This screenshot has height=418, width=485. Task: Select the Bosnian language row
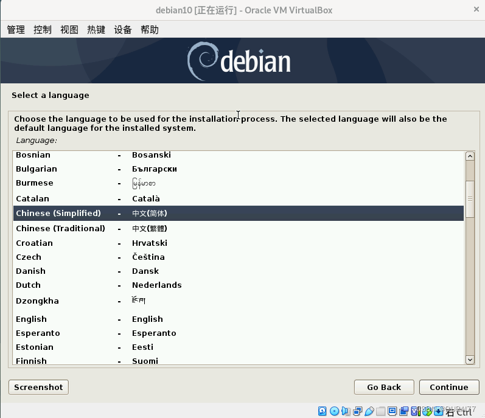click(x=238, y=155)
